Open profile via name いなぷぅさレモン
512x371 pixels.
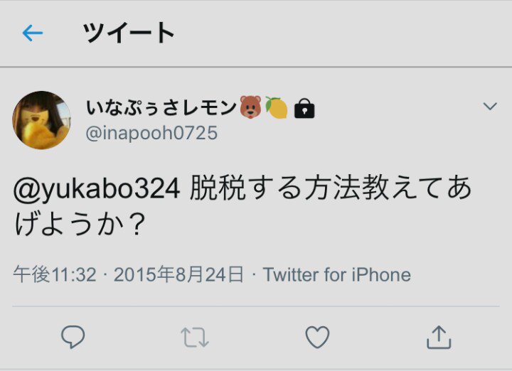161,108
